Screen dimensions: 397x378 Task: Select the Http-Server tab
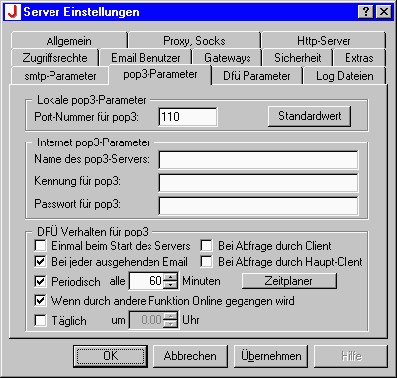(324, 41)
